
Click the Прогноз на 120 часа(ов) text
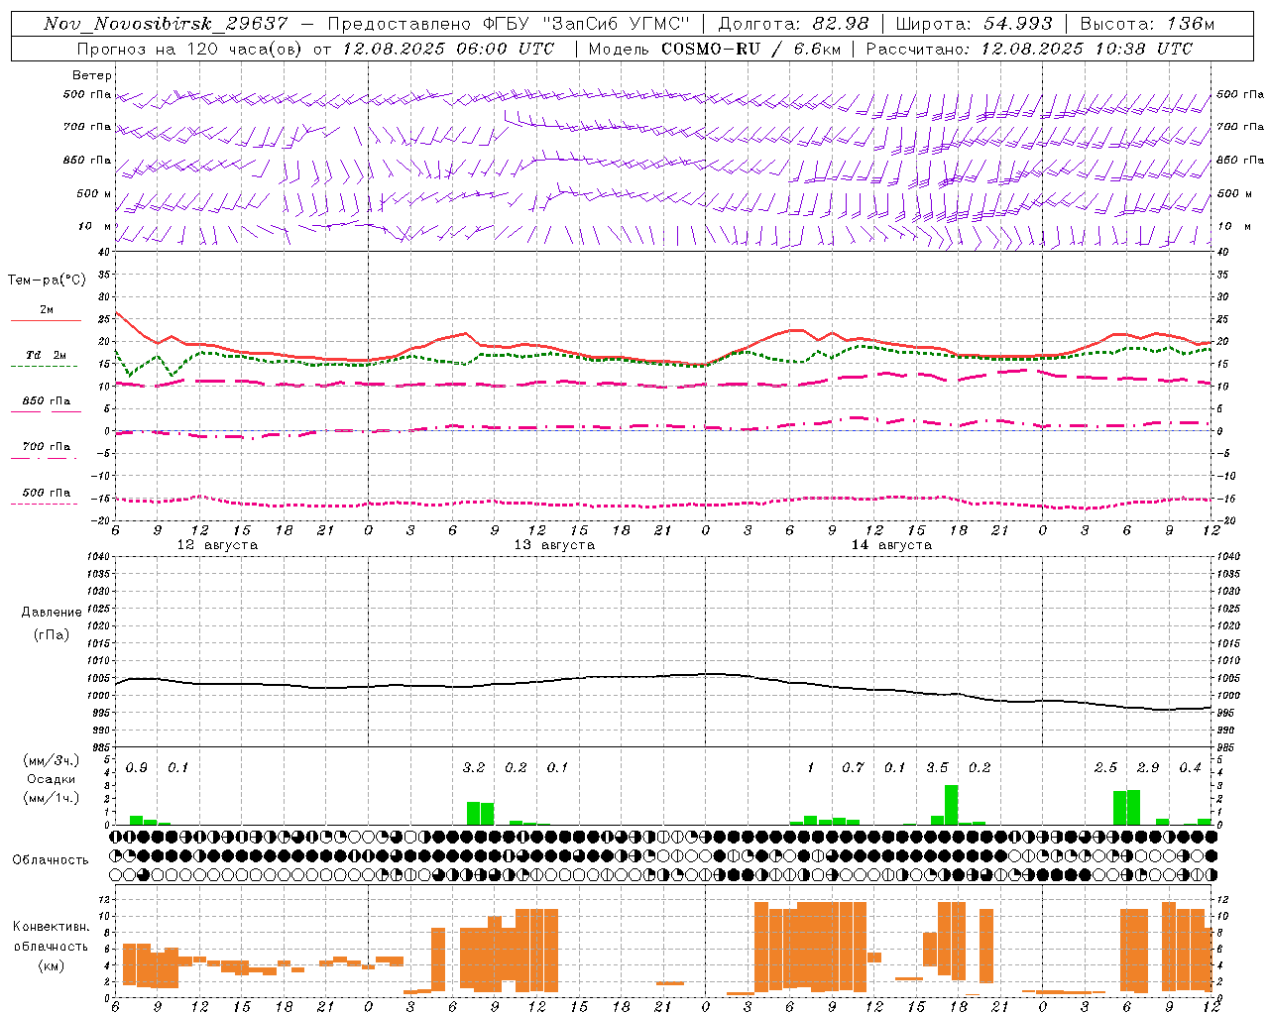(x=190, y=49)
